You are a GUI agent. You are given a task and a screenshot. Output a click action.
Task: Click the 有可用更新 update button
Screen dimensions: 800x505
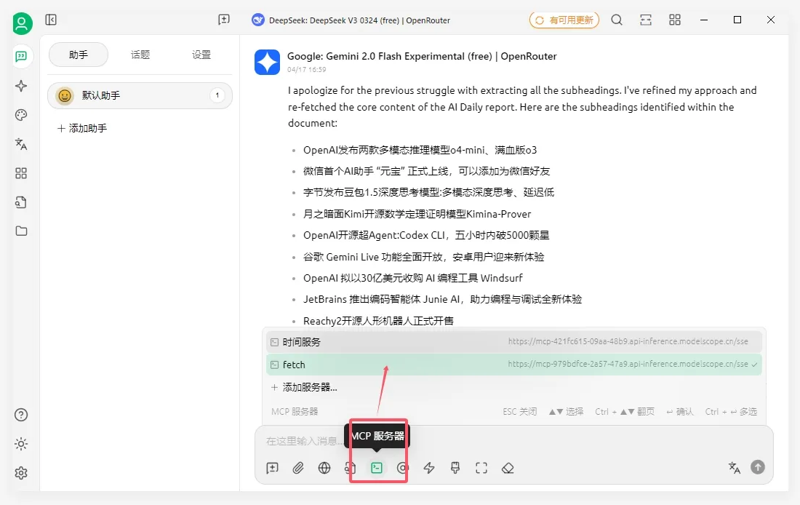564,20
